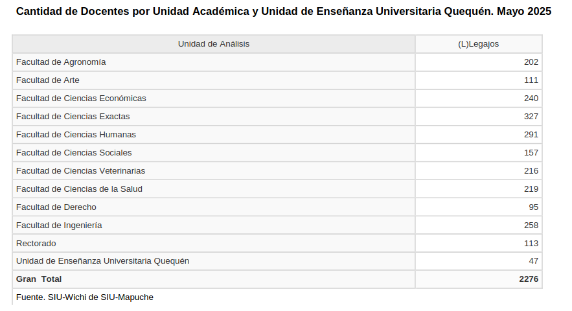572x311 pixels.
Task: Click the value 95 for Derecho
Action: [x=534, y=207]
